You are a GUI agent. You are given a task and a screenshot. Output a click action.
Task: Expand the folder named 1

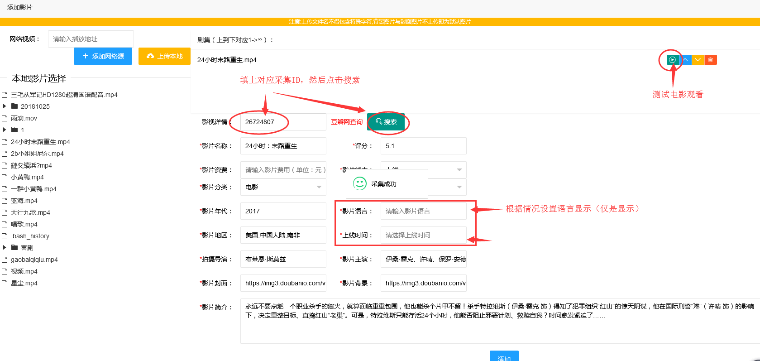coord(5,130)
